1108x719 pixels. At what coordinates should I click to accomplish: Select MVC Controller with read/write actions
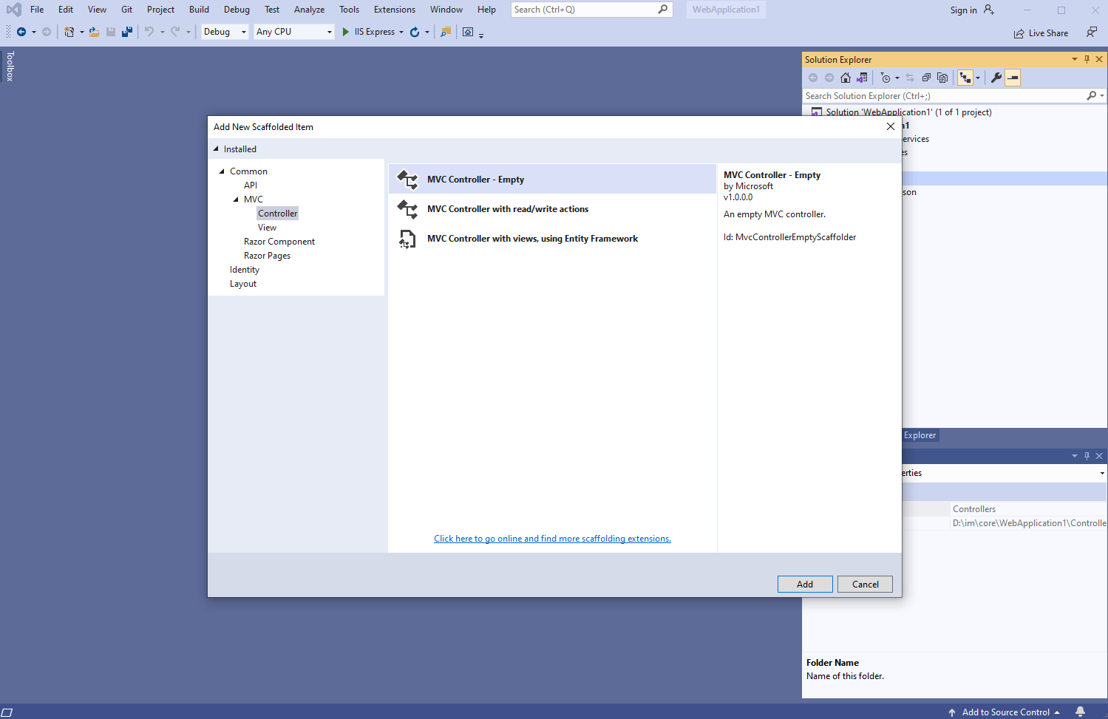point(507,209)
